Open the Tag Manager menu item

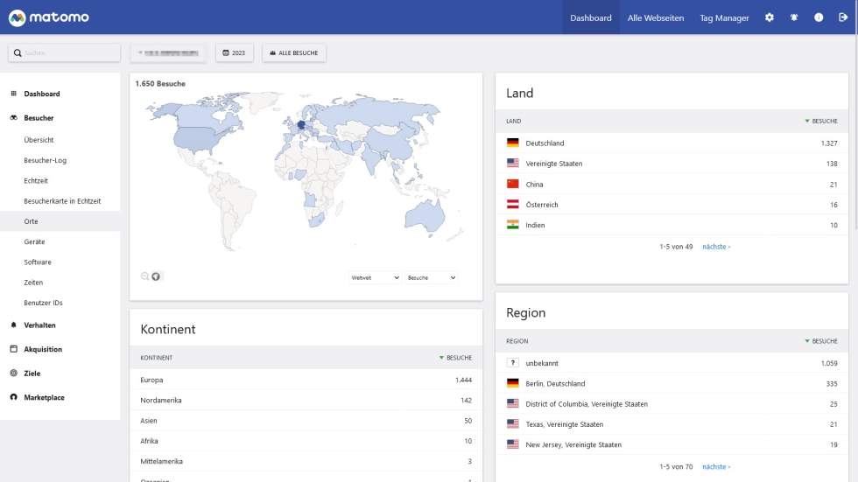tap(724, 17)
